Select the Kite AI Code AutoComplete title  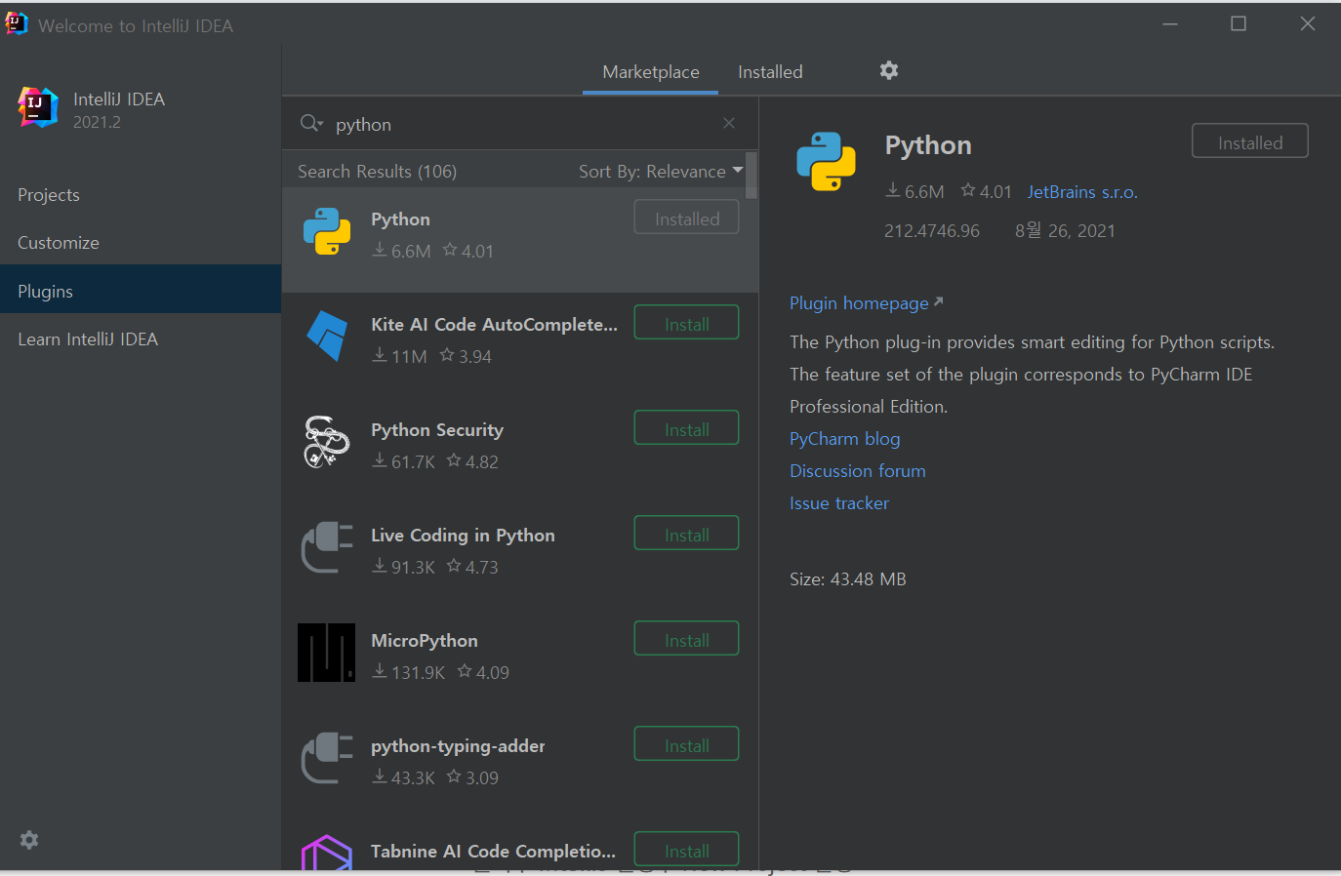[494, 325]
